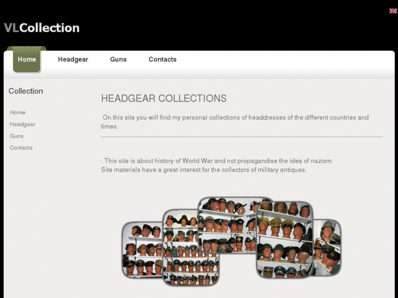Open Headgear link in the sidebar
Viewport: 398px width, 298px height.
(22, 124)
